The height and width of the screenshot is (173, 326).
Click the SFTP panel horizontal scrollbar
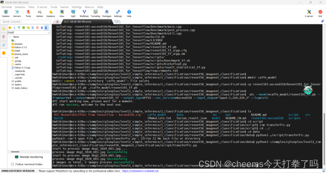[x=15, y=152]
